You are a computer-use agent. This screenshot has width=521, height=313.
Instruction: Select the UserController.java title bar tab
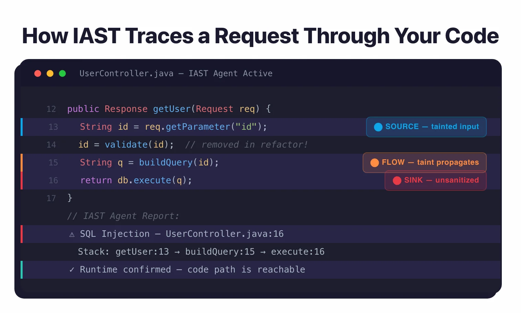coord(126,73)
